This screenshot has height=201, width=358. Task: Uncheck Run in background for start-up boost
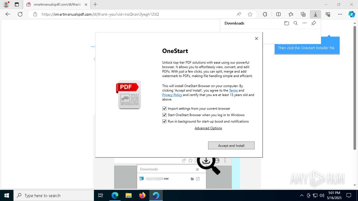pyautogui.click(x=164, y=121)
